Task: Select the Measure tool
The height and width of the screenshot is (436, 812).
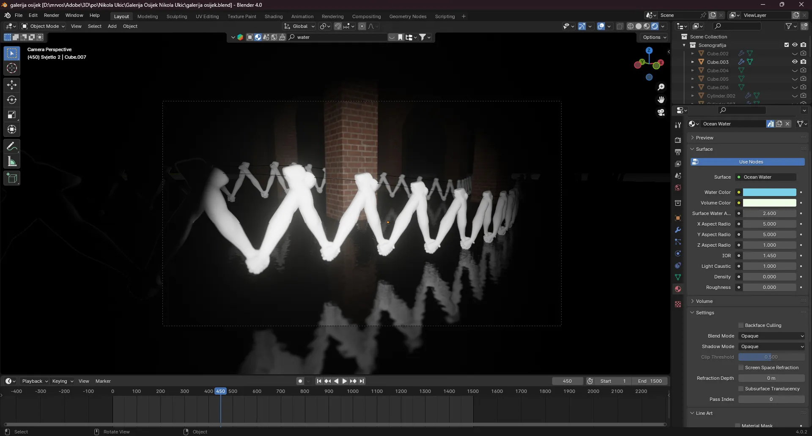Action: [12, 161]
